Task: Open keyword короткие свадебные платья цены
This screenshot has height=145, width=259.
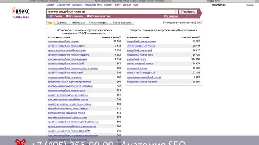Action: pos(66,90)
